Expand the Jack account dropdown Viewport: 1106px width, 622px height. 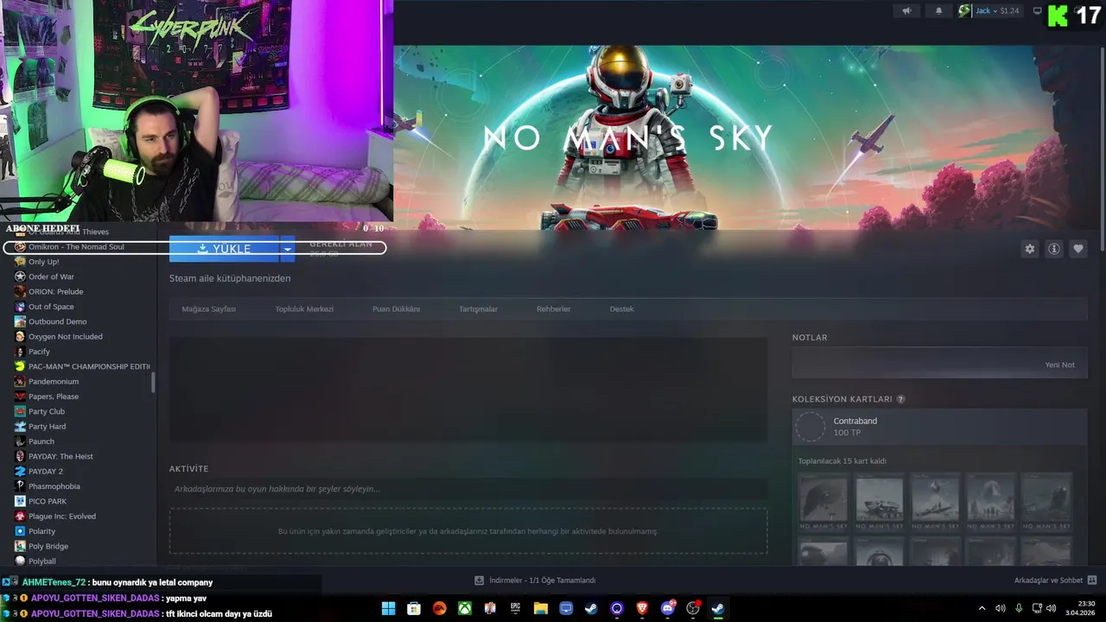pos(997,11)
